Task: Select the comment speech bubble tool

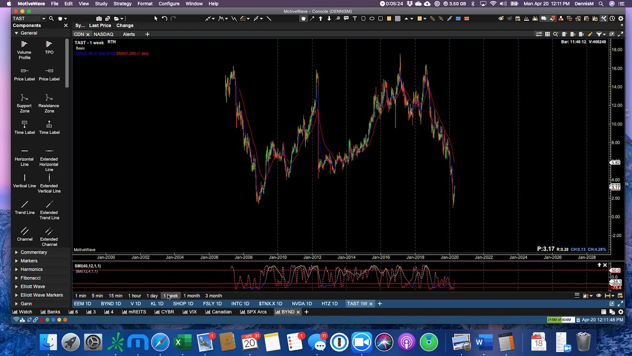Action: coord(346,18)
